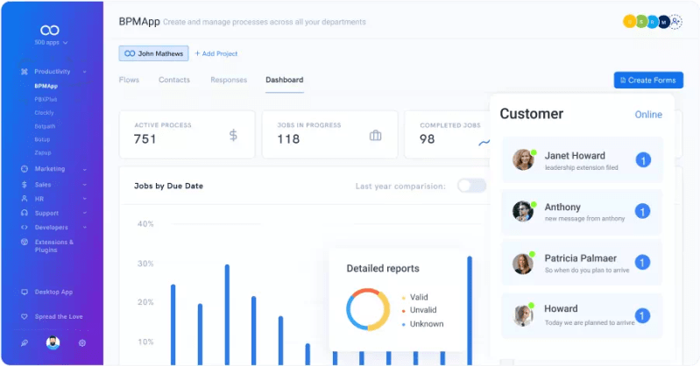Screen dimensions: 700x366
Task: Click the 751 Active Process value
Action: [x=145, y=139]
